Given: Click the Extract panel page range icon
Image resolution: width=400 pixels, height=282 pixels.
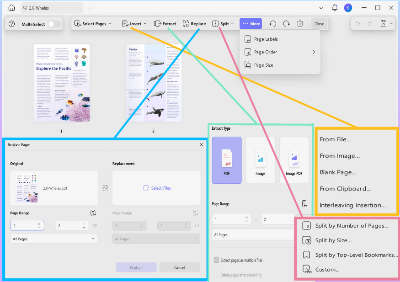Looking at the screenshot, I should pos(304,204).
